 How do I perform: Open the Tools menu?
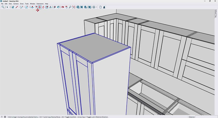point(27,4)
